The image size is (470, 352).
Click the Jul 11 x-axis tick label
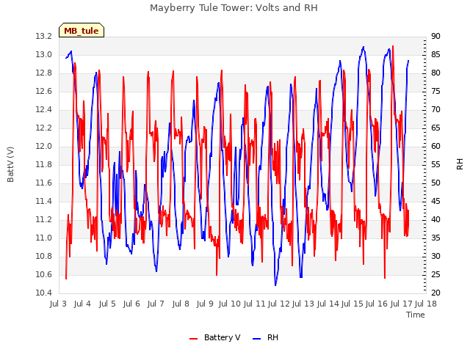(254, 304)
